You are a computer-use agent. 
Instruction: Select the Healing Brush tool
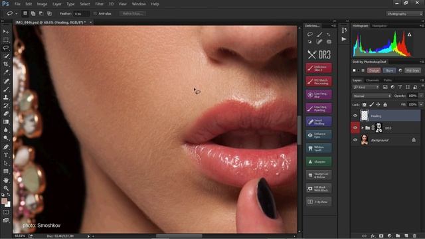coord(6,81)
